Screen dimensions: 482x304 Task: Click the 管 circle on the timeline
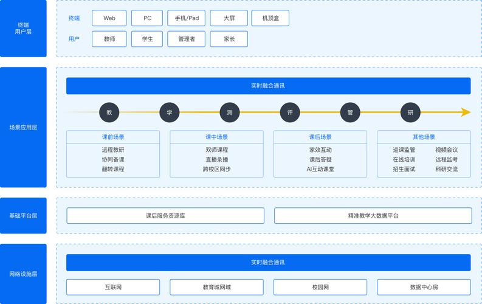[x=350, y=112]
